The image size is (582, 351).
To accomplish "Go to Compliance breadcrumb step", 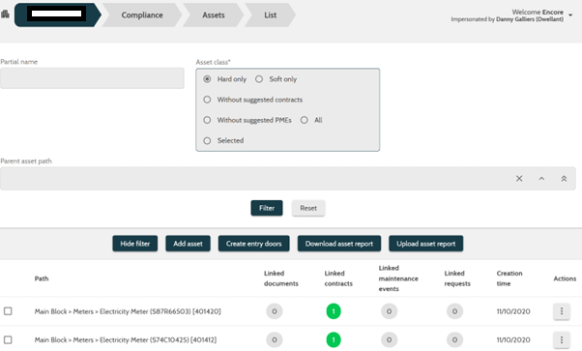I will point(142,15).
